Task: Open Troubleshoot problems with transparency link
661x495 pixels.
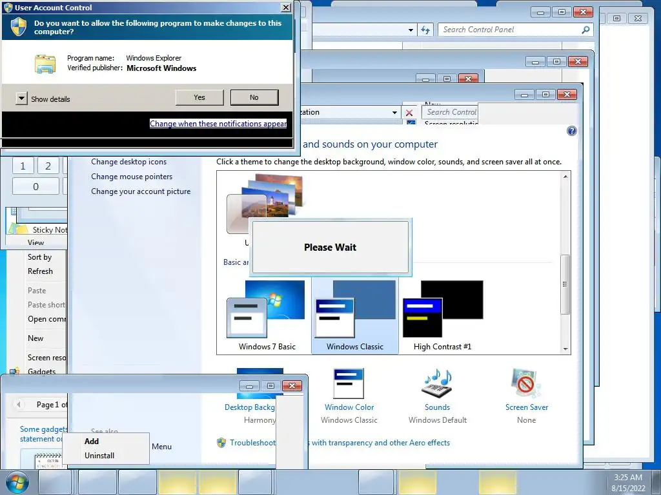Action: (340, 442)
